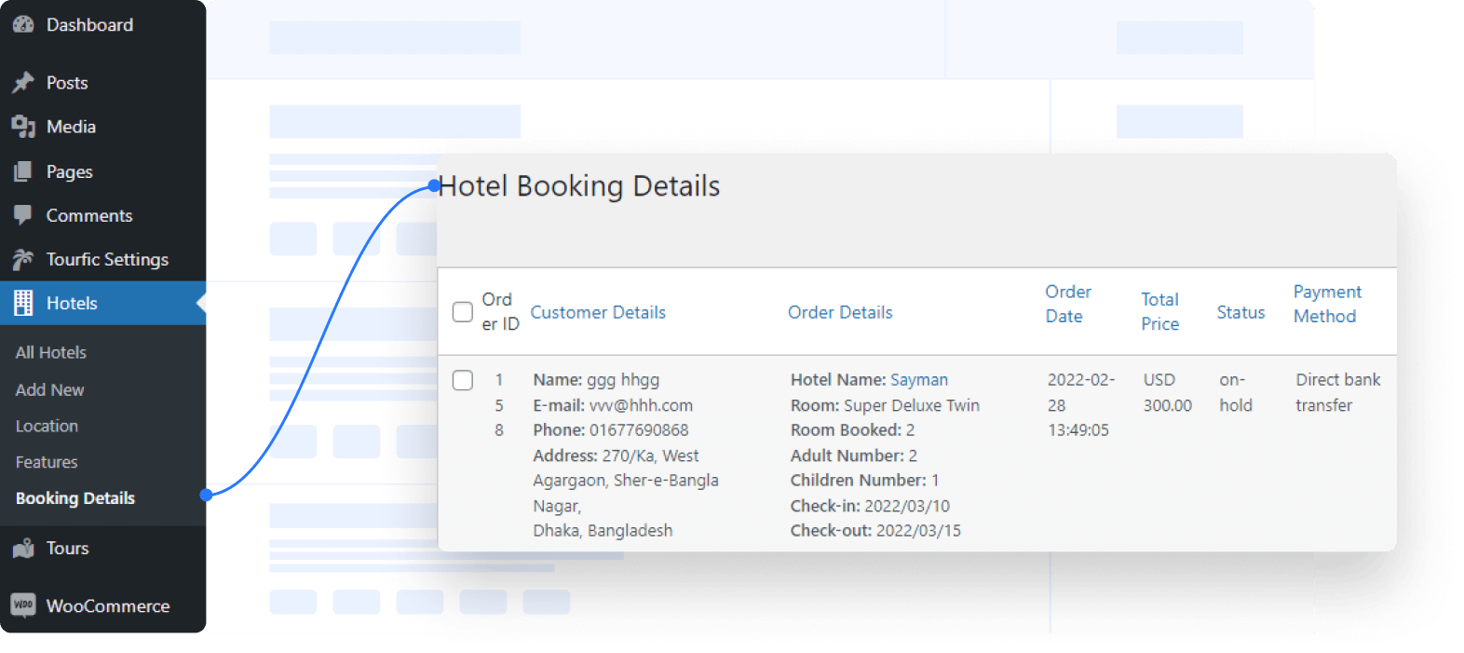Image resolution: width=1464 pixels, height=653 pixels.
Task: Sort by Status column header
Action: point(1240,312)
